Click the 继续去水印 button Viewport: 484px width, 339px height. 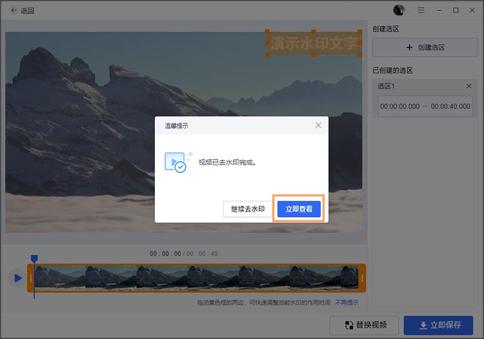pos(248,209)
